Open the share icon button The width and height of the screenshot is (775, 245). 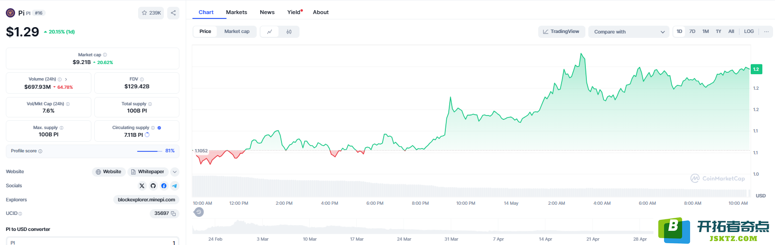173,13
